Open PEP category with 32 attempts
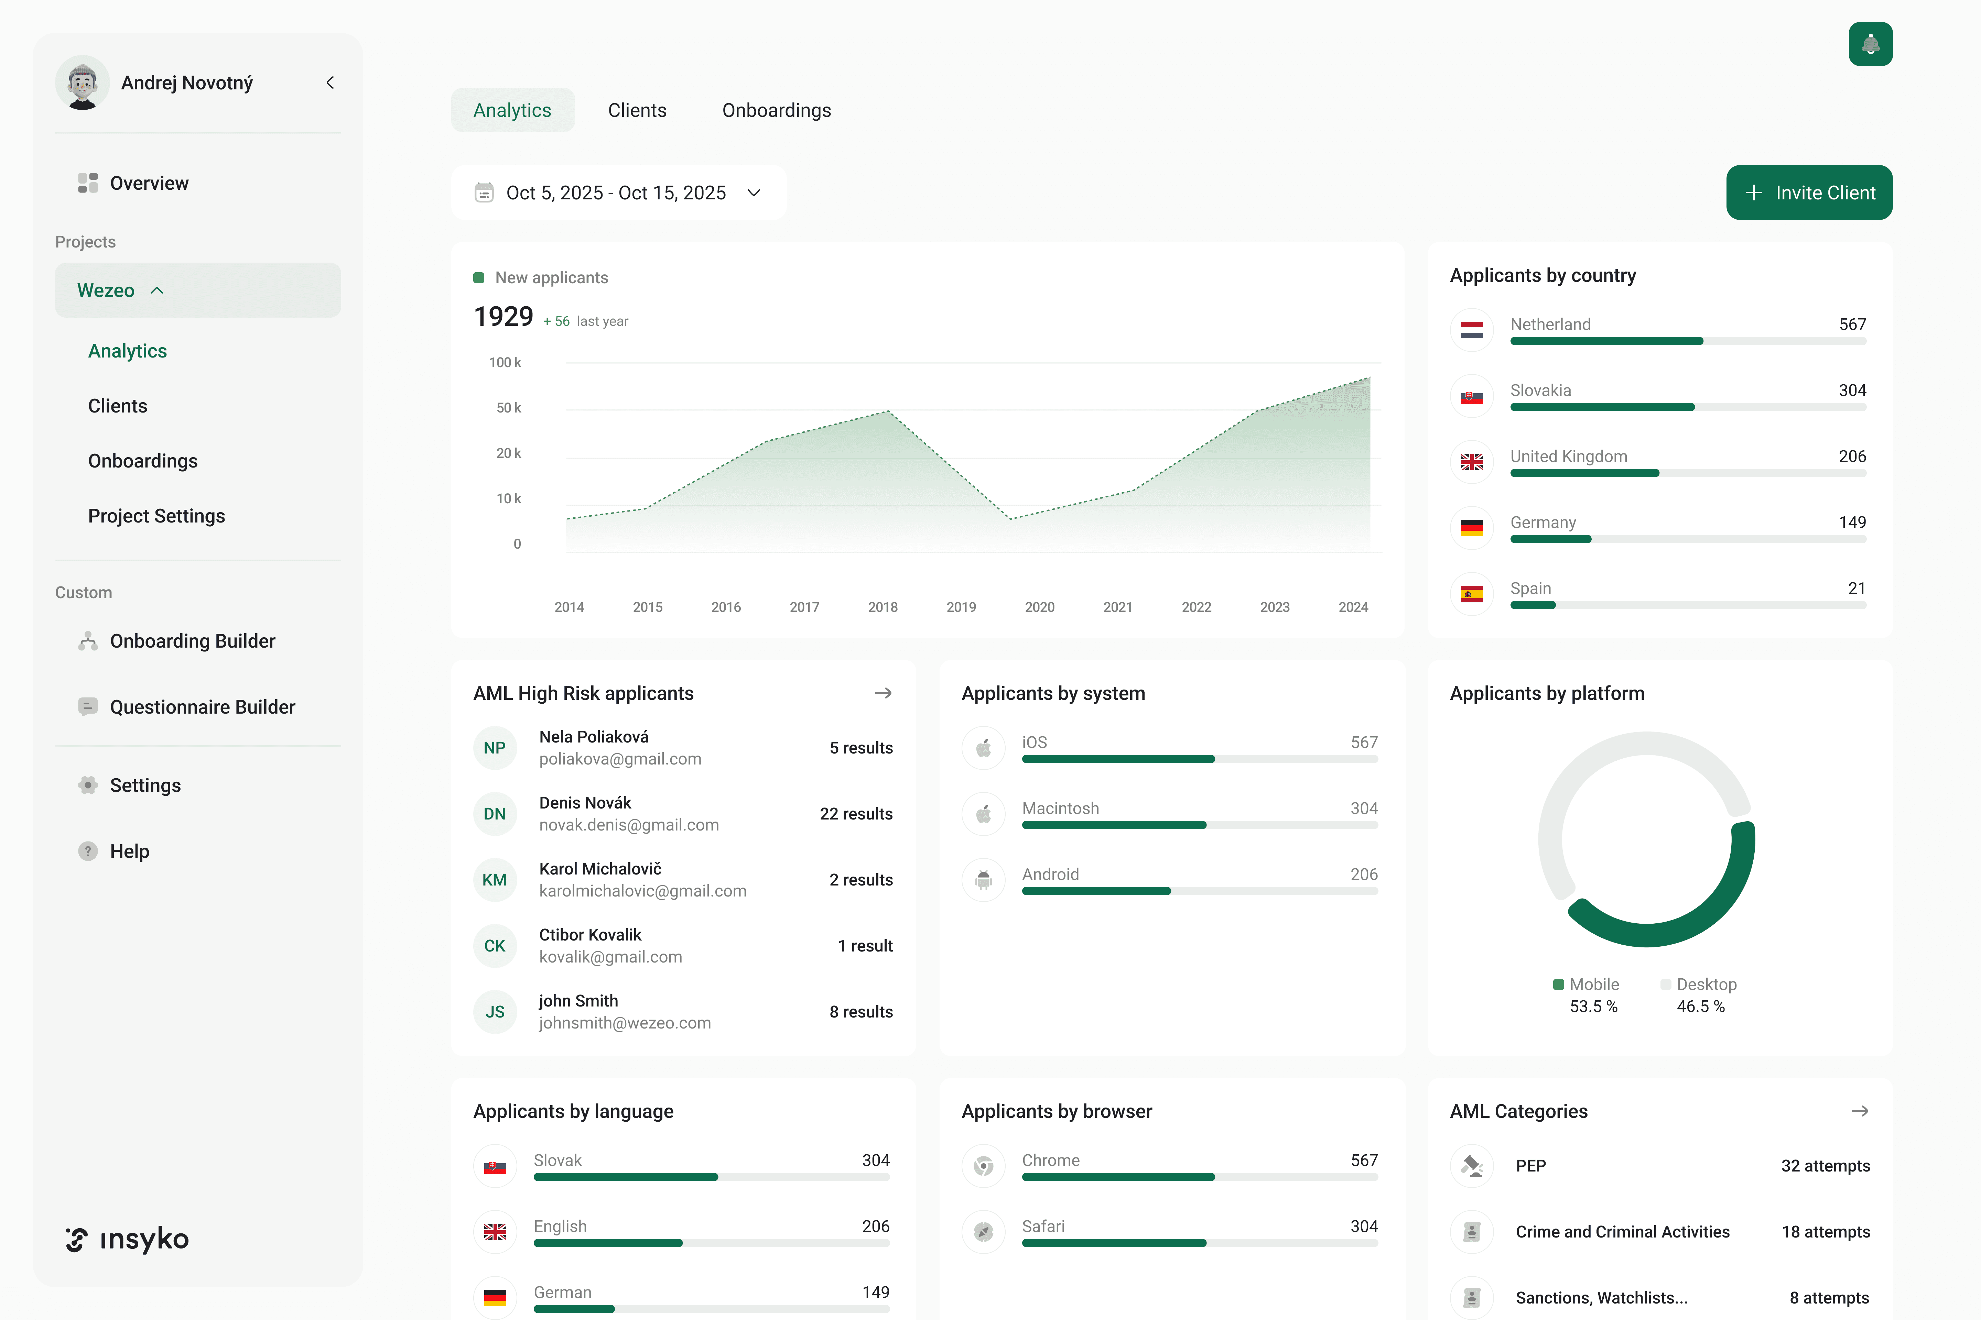 [x=1660, y=1166]
